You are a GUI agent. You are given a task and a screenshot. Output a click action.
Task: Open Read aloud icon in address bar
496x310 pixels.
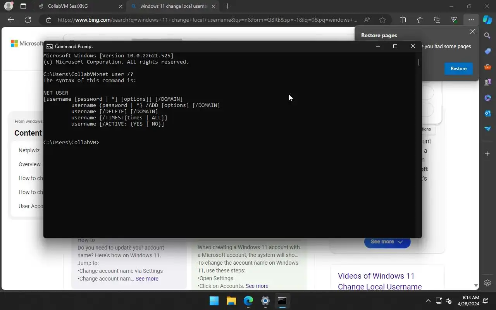pos(367,20)
